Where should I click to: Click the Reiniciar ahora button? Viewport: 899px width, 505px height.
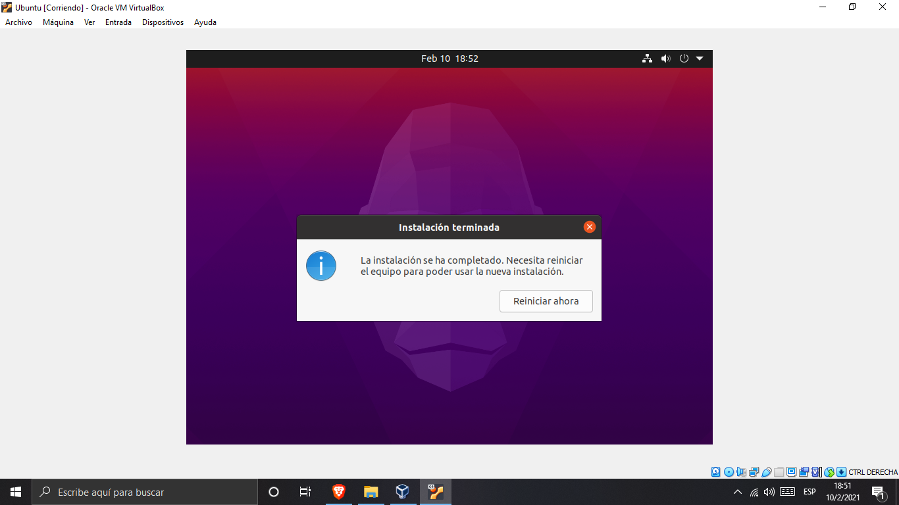(546, 301)
